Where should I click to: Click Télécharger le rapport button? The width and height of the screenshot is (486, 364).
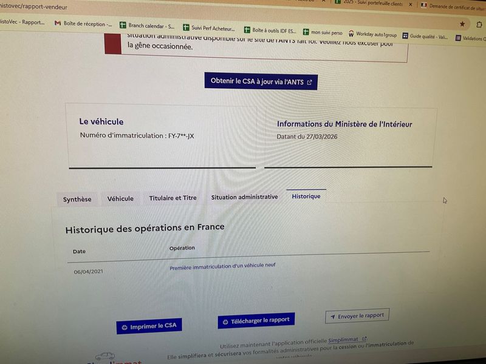coord(256,321)
